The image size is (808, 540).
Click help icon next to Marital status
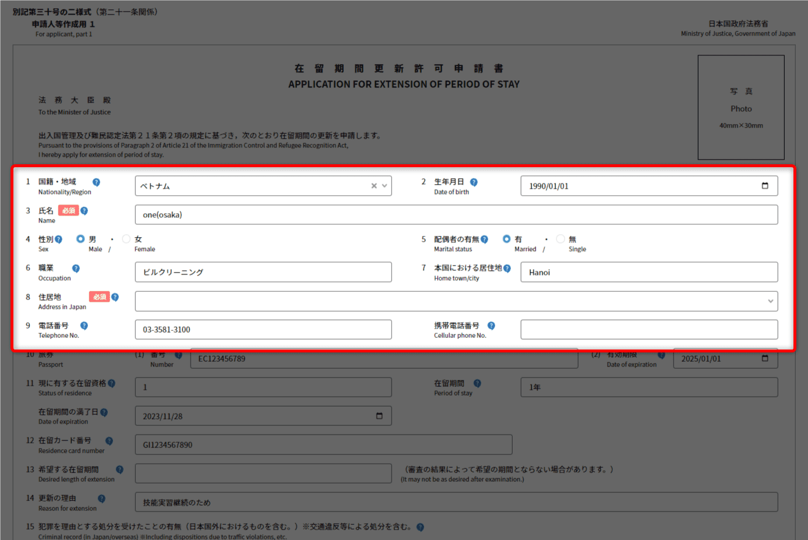484,239
